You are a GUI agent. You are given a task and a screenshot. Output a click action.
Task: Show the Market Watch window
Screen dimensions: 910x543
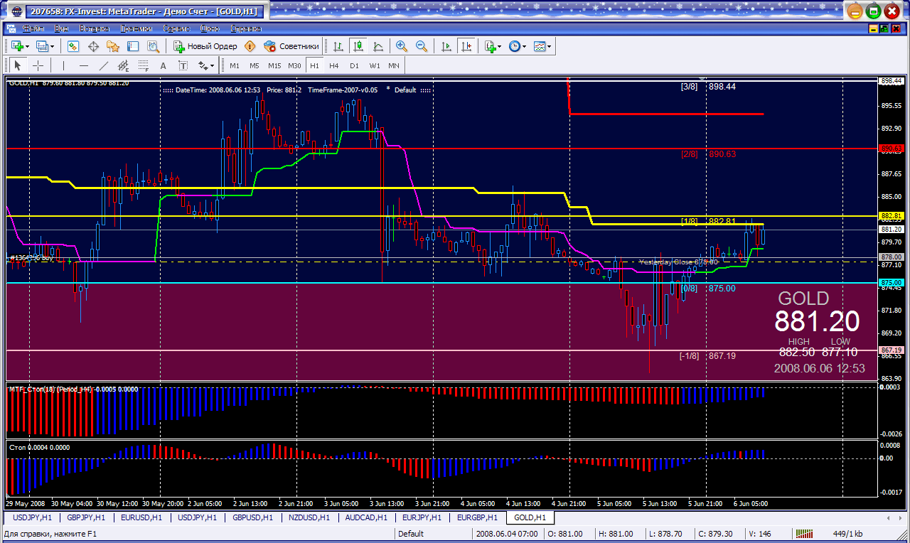click(73, 46)
